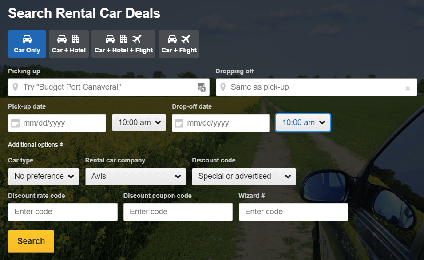Open the Discount code dropdown
424x260 pixels.
[x=244, y=176]
